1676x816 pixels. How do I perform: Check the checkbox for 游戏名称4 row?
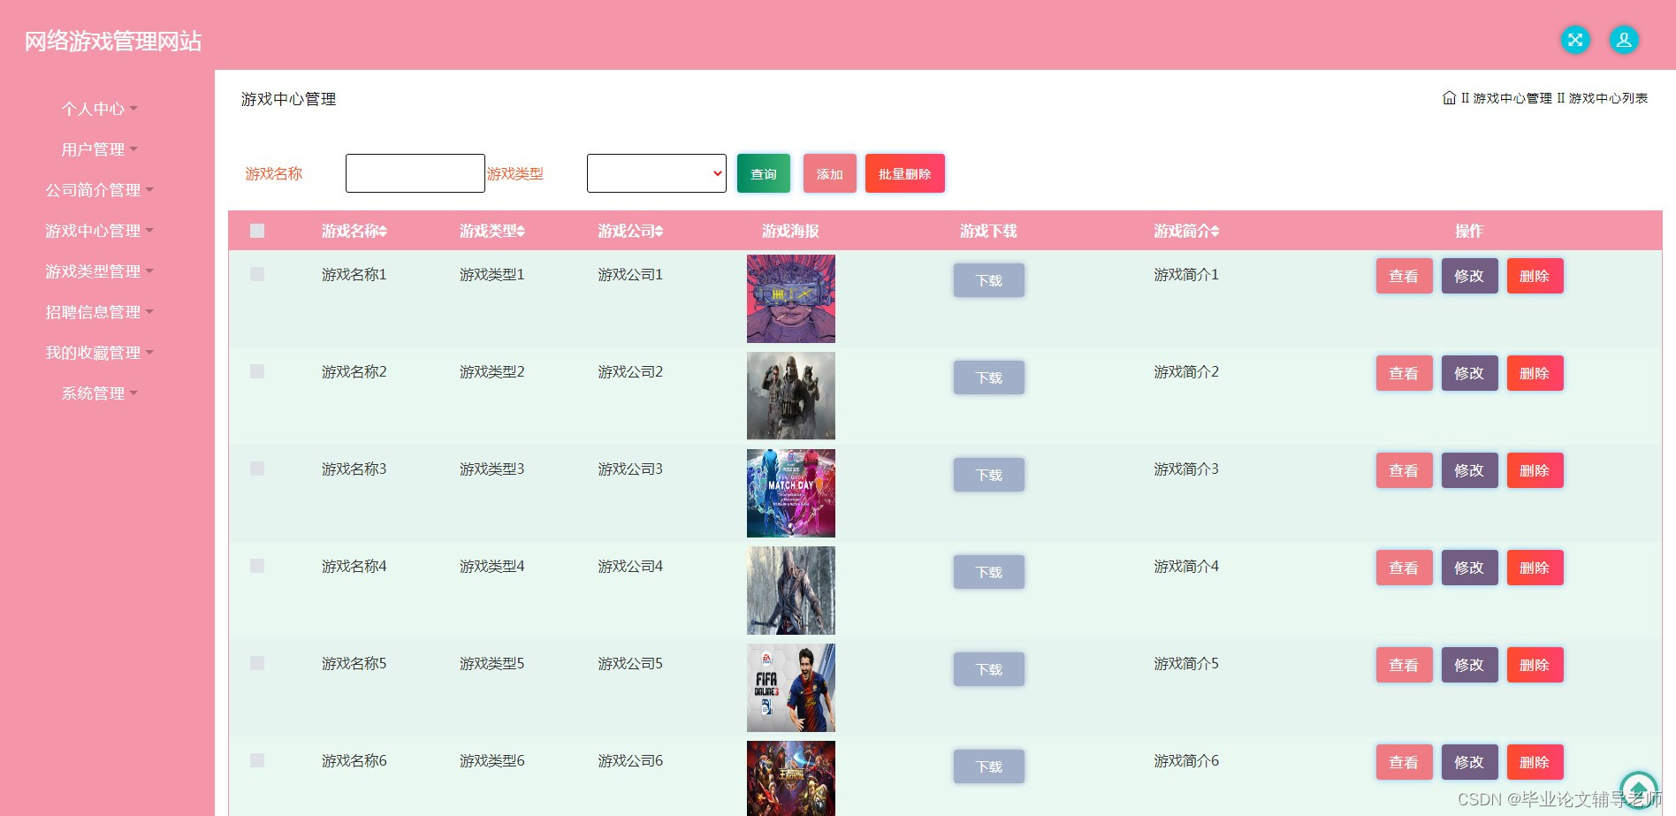coord(257,566)
